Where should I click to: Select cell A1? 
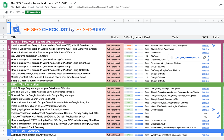pos(9,28)
